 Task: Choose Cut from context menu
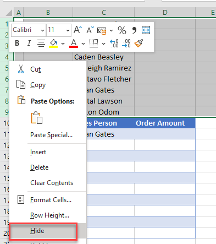(x=48, y=69)
